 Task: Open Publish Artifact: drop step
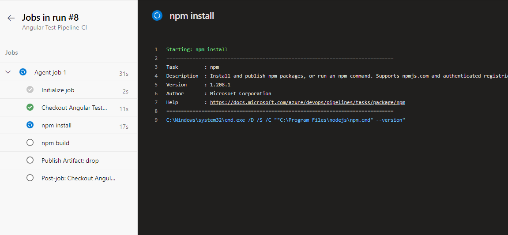(70, 160)
